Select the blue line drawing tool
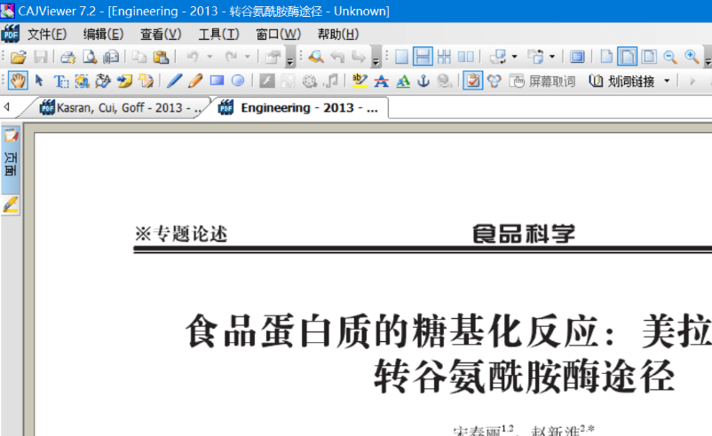The image size is (712, 436). pyautogui.click(x=174, y=82)
